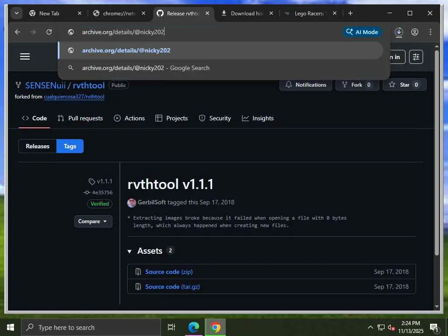Image resolution: width=448 pixels, height=336 pixels.
Task: Open the taskbar clock and date
Action: 410,327
